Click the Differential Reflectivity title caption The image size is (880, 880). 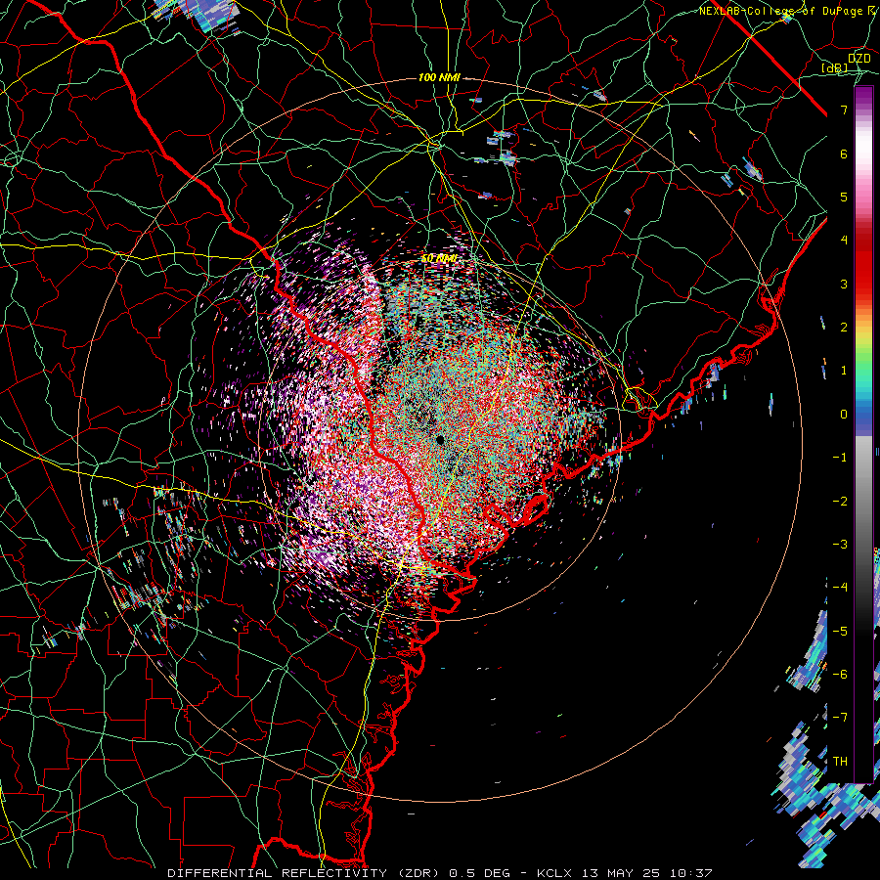tap(440, 873)
